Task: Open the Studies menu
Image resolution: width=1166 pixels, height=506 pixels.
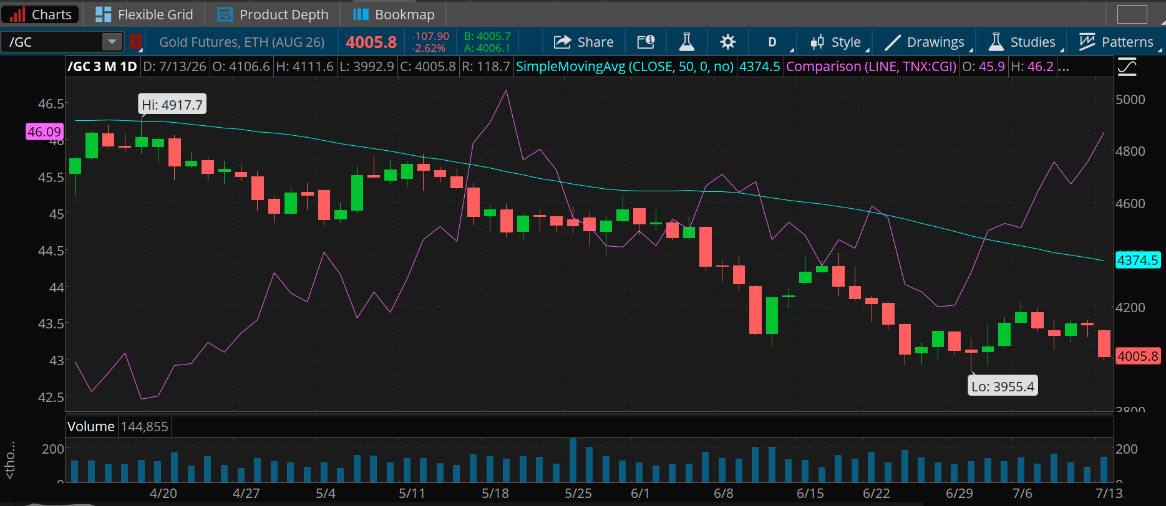Action: pyautogui.click(x=1022, y=42)
